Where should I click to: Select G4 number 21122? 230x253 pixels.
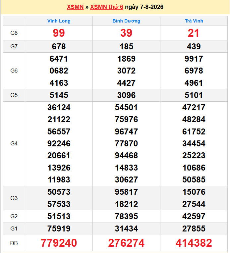(59, 120)
